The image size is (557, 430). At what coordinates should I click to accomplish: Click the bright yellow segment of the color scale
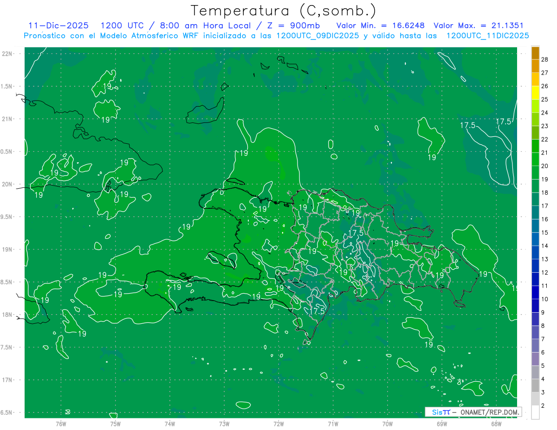coord(536,93)
